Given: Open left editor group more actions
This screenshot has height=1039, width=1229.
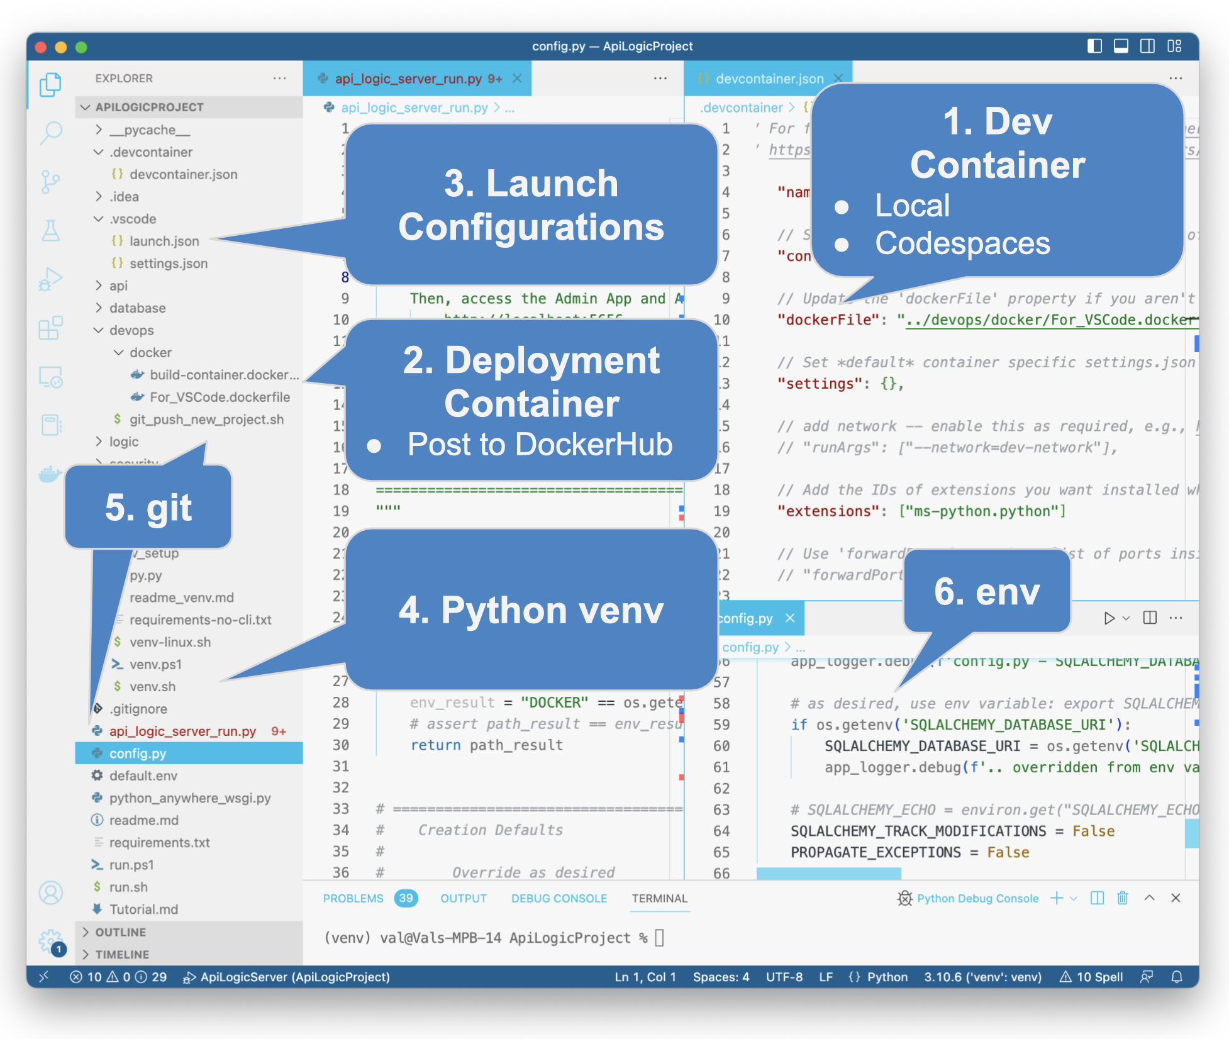Looking at the screenshot, I should pos(660,78).
